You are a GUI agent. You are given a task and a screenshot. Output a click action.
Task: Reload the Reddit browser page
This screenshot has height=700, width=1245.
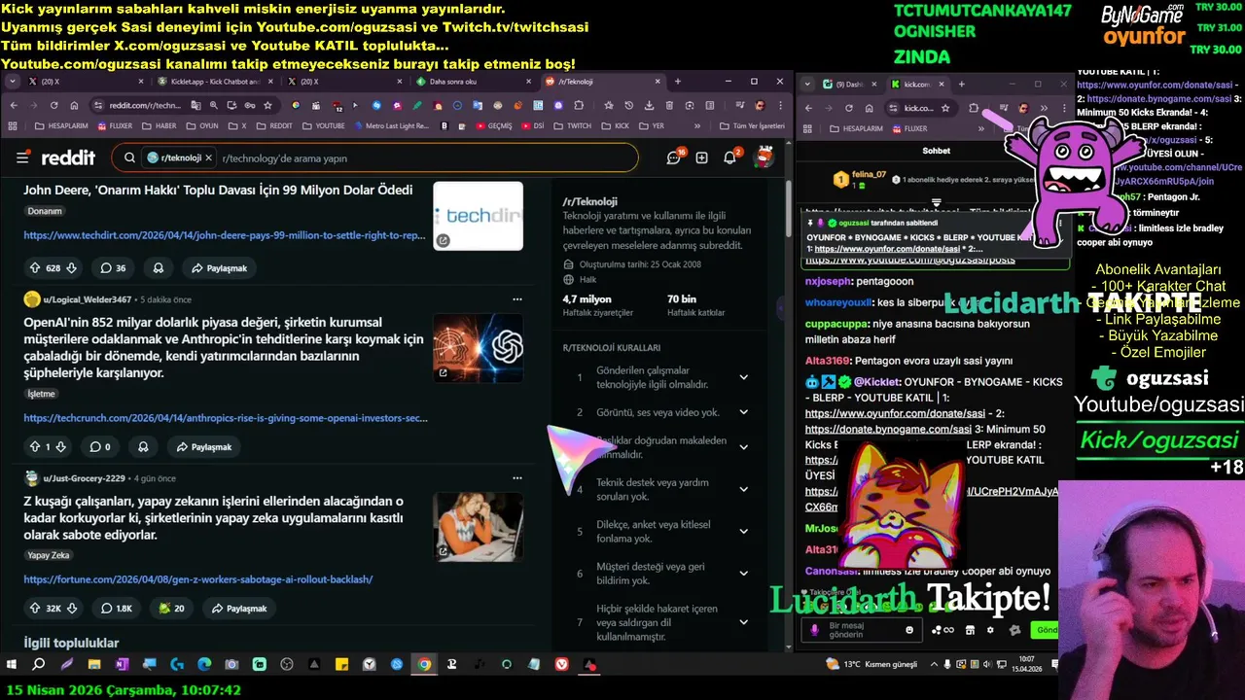[x=54, y=105]
